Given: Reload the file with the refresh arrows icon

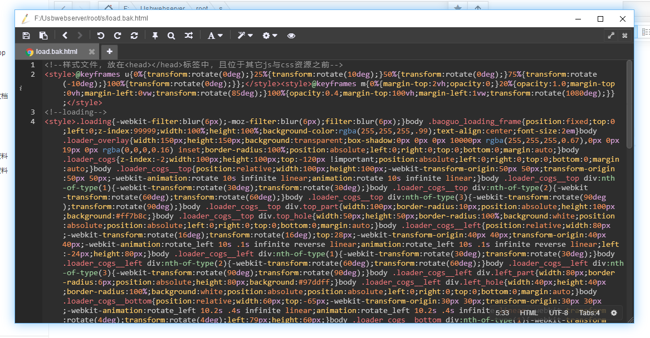Looking at the screenshot, I should (134, 36).
